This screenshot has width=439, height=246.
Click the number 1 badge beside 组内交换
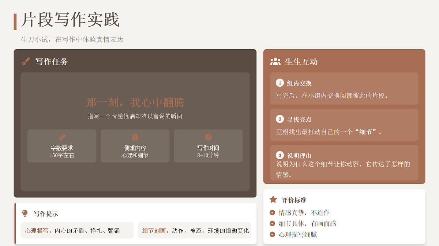click(280, 83)
